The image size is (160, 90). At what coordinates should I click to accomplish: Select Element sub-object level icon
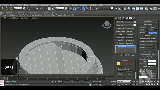(x=130, y=64)
